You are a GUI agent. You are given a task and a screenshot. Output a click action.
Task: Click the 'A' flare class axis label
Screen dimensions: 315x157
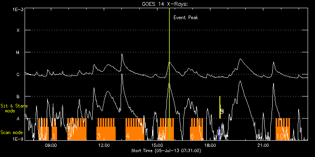pyautogui.click(x=18, y=119)
